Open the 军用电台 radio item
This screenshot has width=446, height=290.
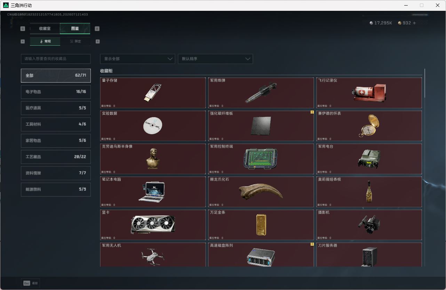pyautogui.click(x=369, y=159)
